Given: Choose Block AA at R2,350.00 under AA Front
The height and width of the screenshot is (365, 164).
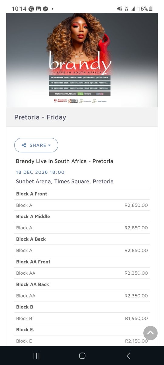Looking at the screenshot, I should pyautogui.click(x=83, y=273).
